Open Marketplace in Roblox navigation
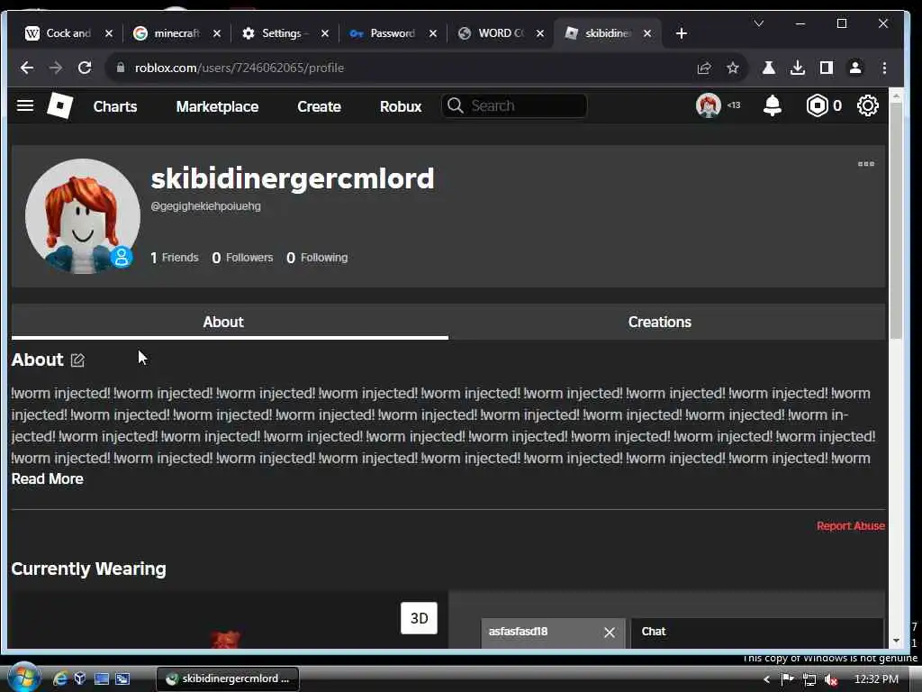 coord(217,106)
